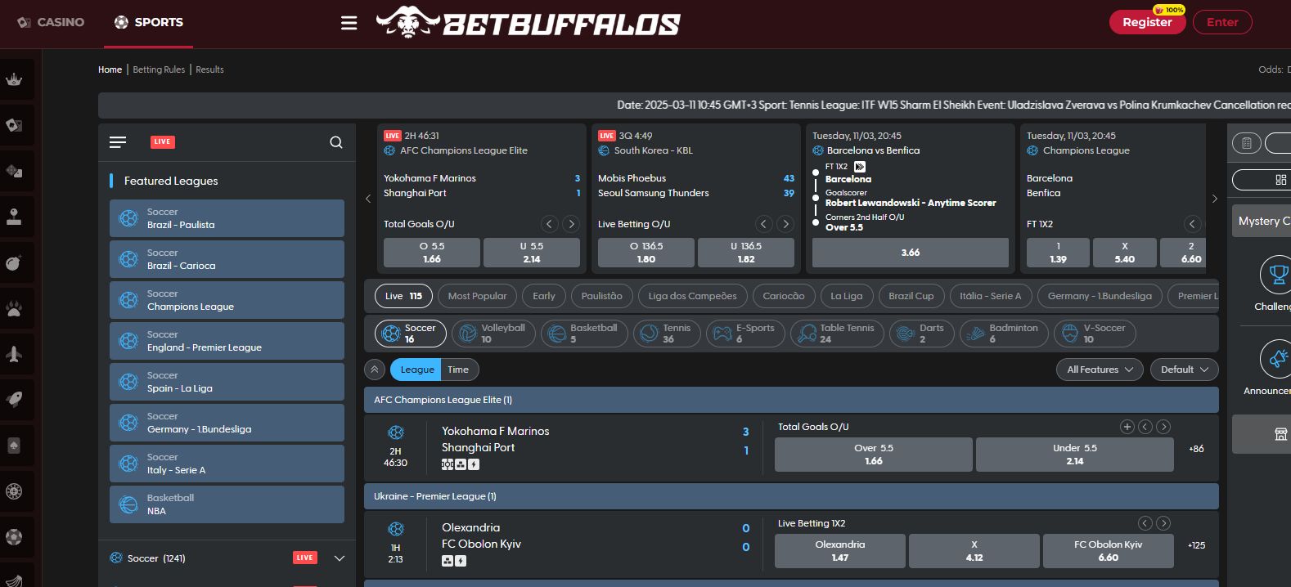Click the roulette wheel icon in the sidebar

pos(14,491)
